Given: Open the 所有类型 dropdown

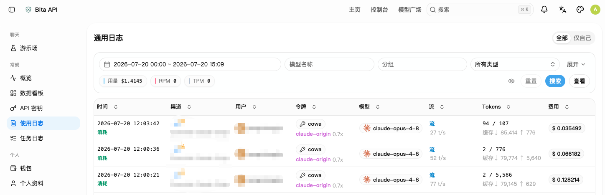Looking at the screenshot, I should [515, 64].
